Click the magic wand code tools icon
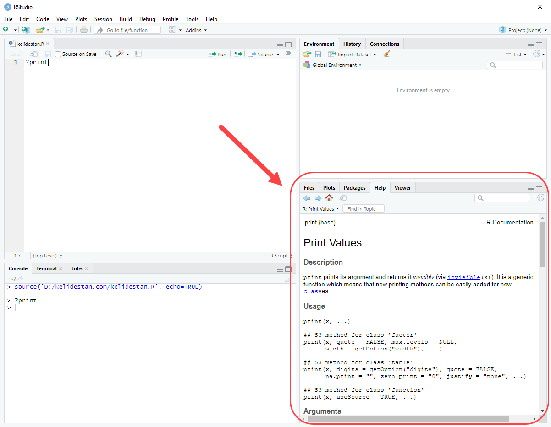Image resolution: width=551 pixels, height=427 pixels. 120,54
